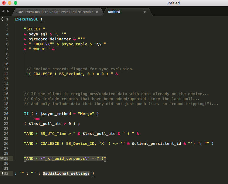The image size is (228, 184).
Task: Click the comment about round tripping
Action: click(121, 104)
